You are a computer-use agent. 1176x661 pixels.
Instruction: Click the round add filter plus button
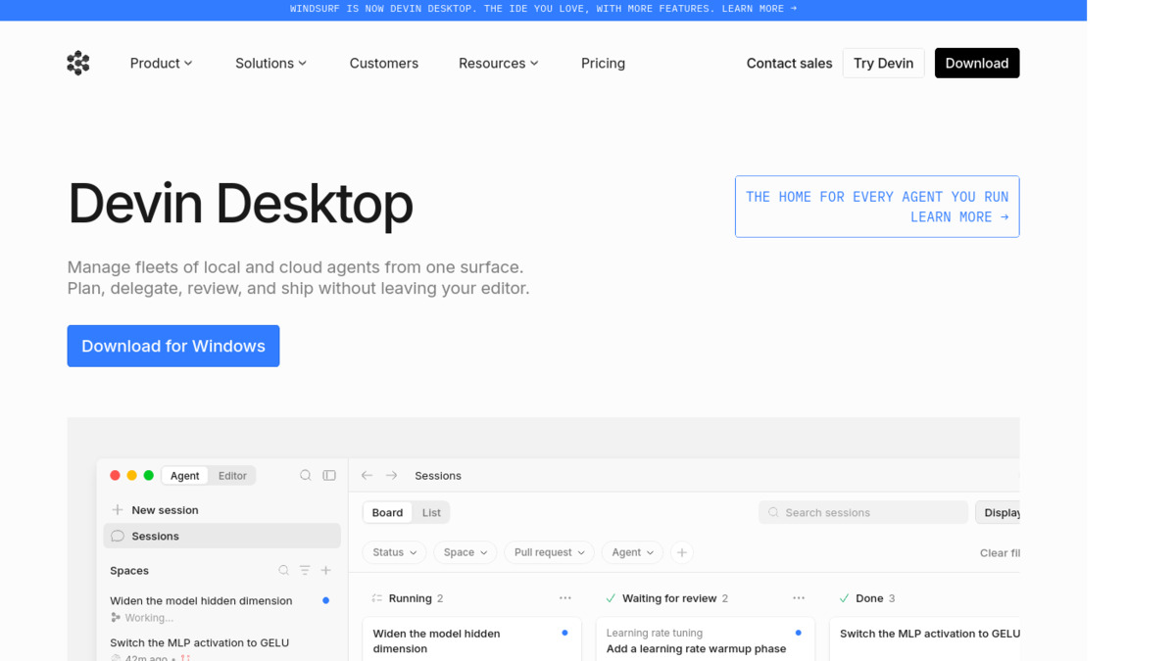682,552
